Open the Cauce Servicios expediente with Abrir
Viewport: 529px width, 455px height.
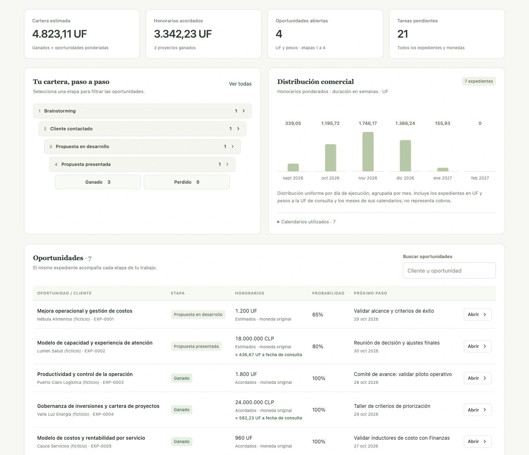pos(477,441)
